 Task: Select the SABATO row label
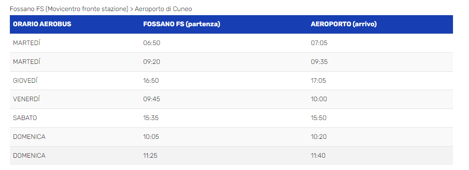pos(25,118)
